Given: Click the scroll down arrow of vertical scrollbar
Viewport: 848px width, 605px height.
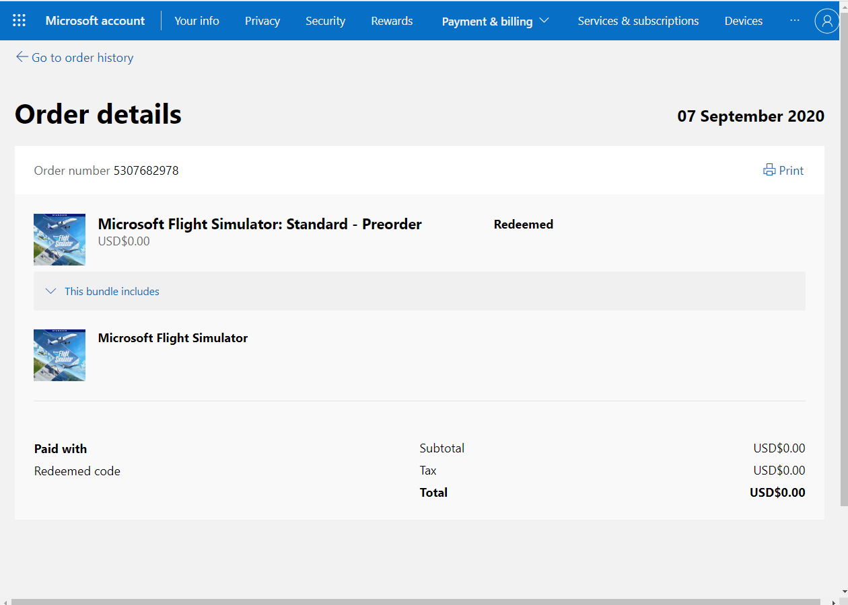Looking at the screenshot, I should [x=844, y=592].
